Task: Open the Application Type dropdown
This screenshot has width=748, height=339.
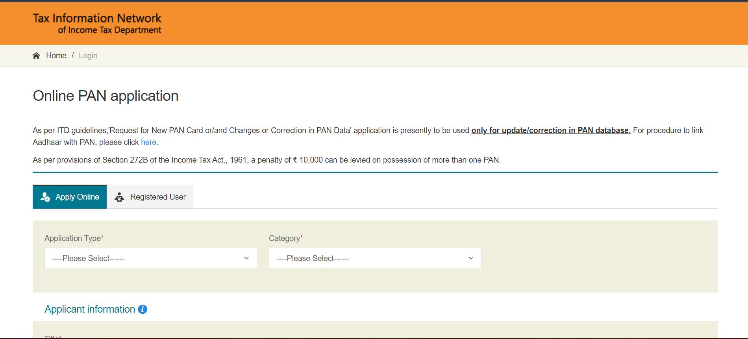Action: tap(151, 258)
